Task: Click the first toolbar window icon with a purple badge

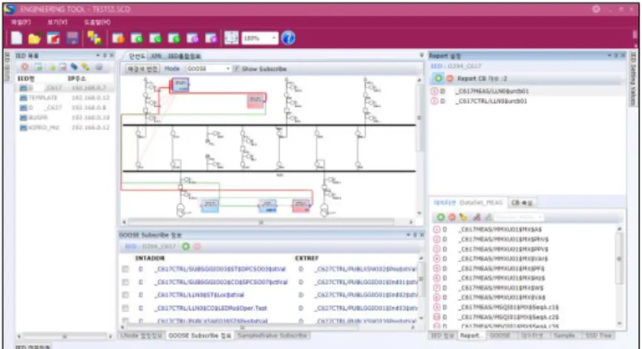Action: [x=192, y=39]
